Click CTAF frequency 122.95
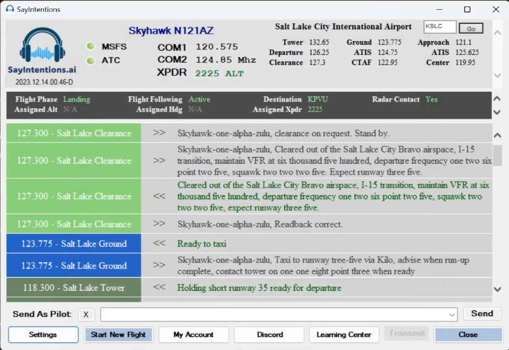 [x=388, y=63]
